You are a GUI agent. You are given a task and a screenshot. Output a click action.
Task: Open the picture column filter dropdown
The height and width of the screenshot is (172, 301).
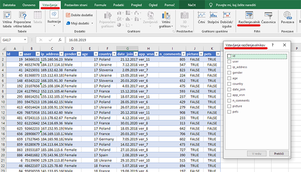coord(201,54)
